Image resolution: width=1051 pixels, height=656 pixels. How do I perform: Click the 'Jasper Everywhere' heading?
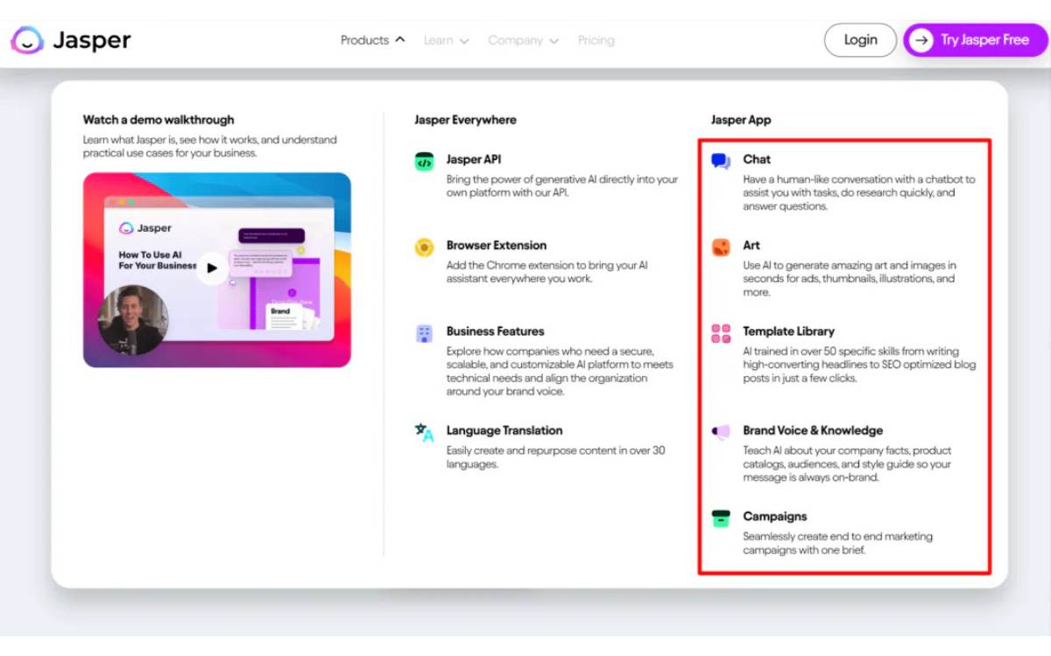coord(465,120)
